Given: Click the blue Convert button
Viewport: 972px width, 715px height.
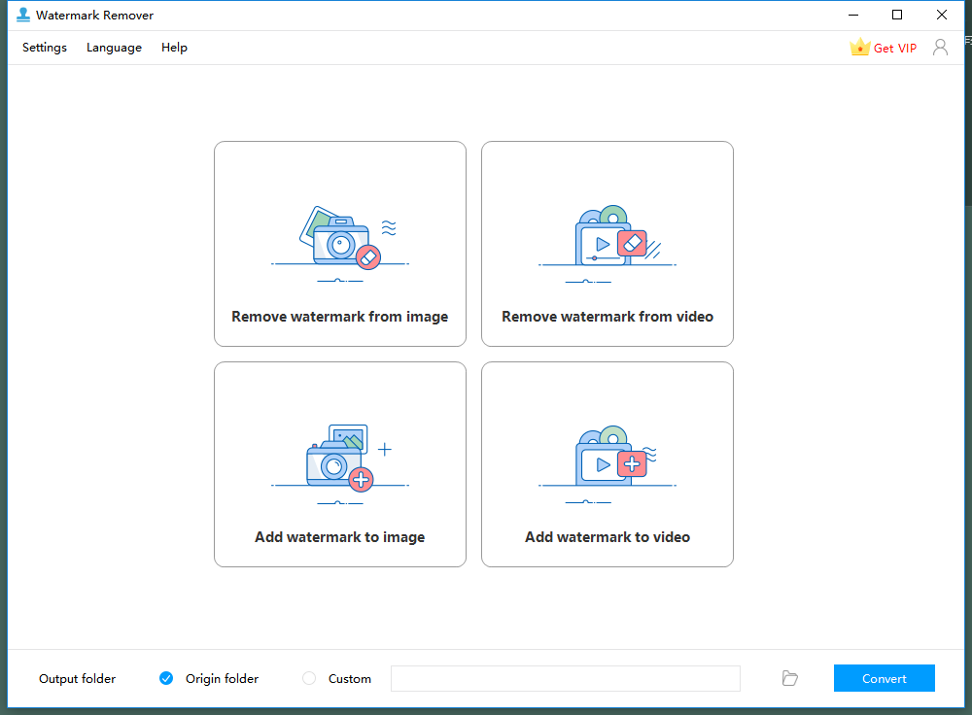Looking at the screenshot, I should pyautogui.click(x=884, y=678).
